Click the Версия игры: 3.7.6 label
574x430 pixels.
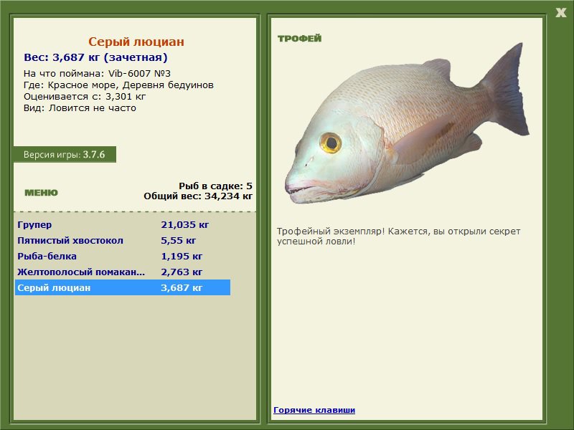click(65, 154)
